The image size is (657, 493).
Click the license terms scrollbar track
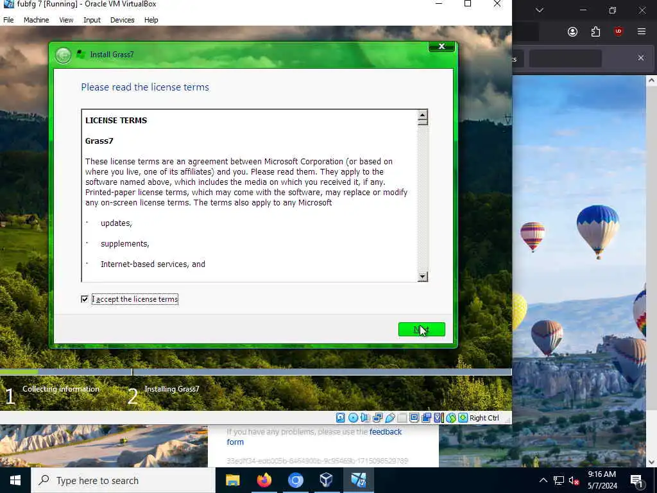click(422, 198)
